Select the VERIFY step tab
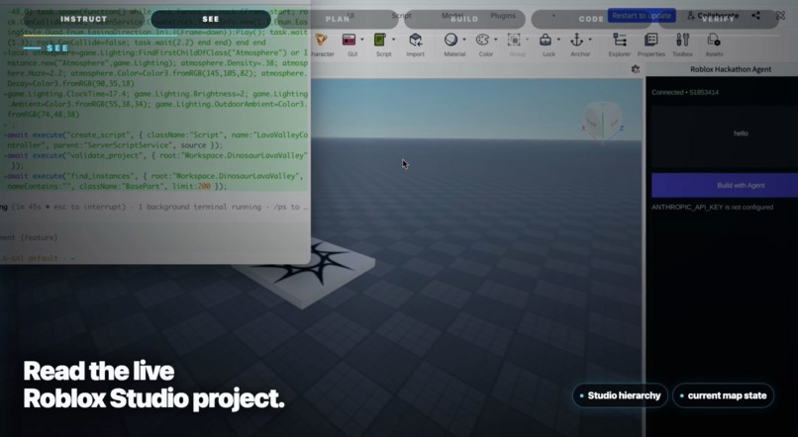 [718, 20]
